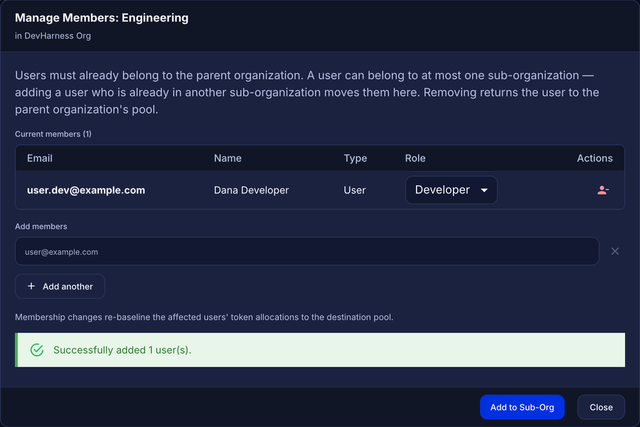Clear the add-member email row
Viewport: 640px width, 427px height.
tap(614, 252)
